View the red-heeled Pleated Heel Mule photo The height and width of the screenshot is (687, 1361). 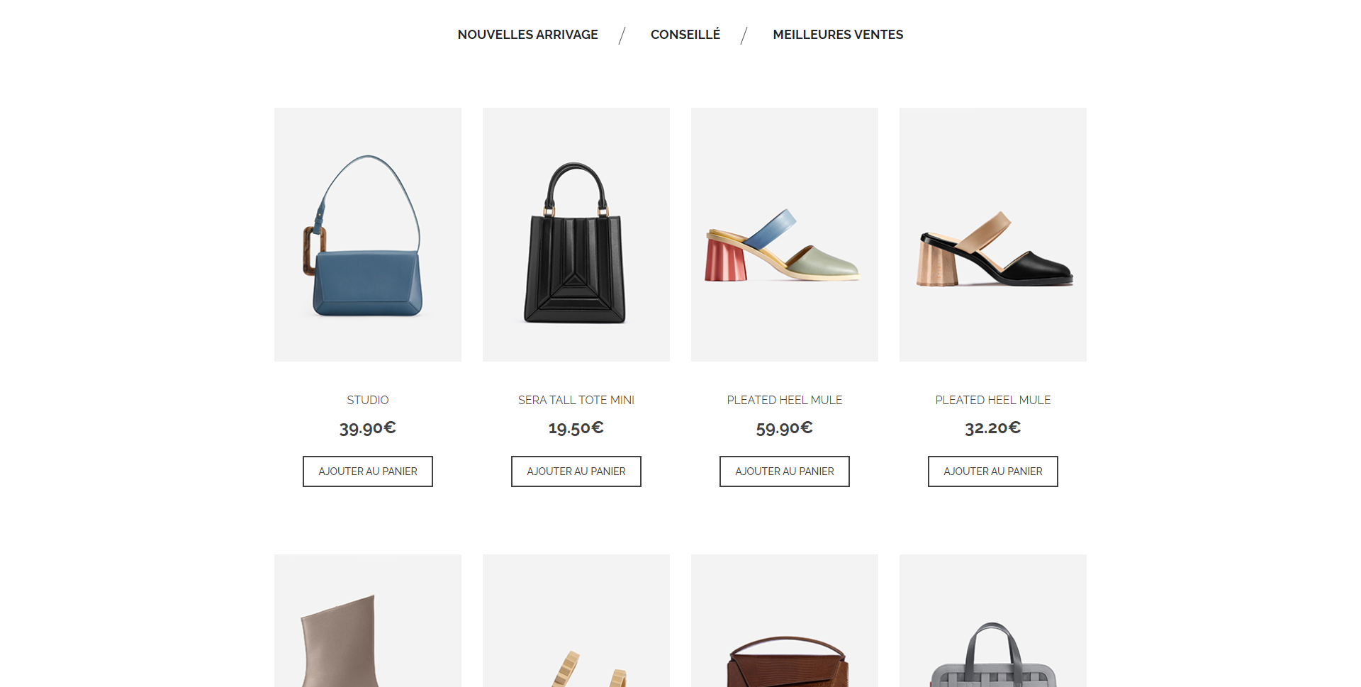785,235
